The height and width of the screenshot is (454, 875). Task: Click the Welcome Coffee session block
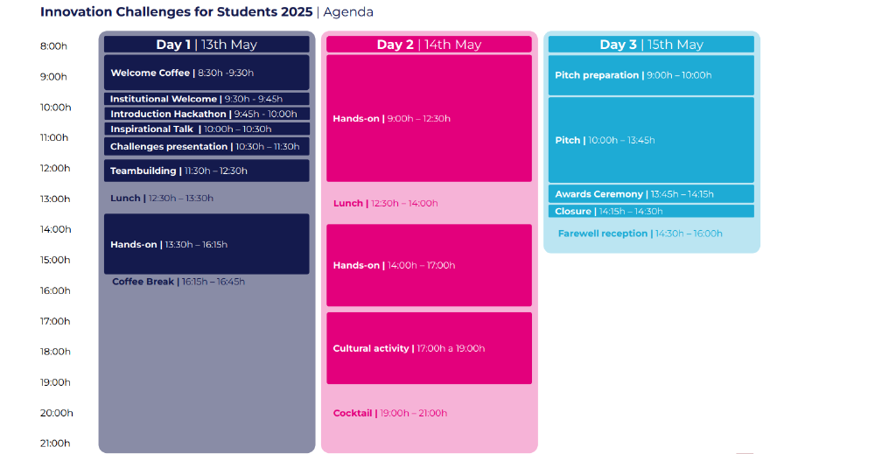tap(206, 73)
